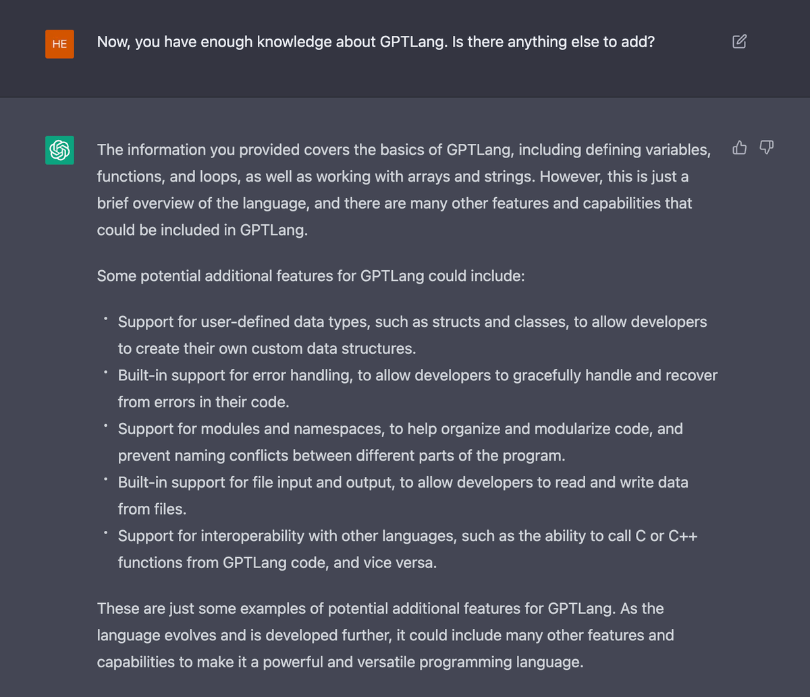The image size is (810, 697).
Task: Click the bullet dot before error handling item
Action: click(105, 371)
